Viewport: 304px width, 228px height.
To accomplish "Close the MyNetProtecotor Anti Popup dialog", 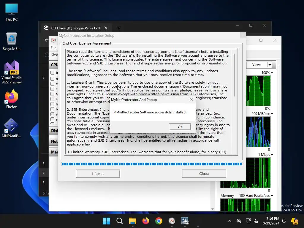I will pos(191,99).
